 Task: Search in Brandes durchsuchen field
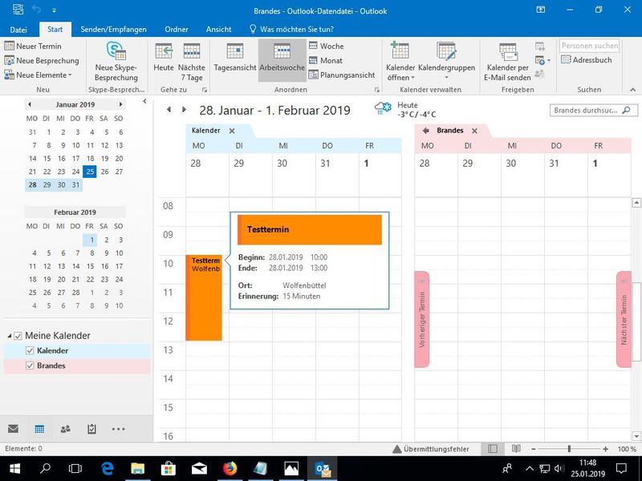593,110
